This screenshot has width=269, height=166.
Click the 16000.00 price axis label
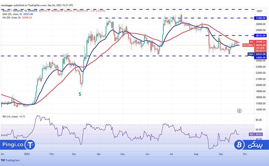(x=261, y=109)
